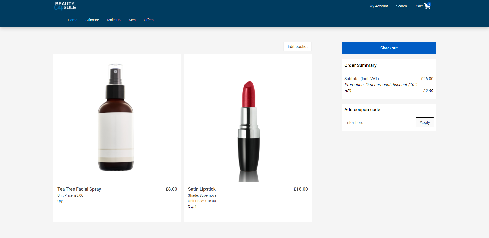Navigate to the Men category
This screenshot has height=238, width=489.
(132, 20)
